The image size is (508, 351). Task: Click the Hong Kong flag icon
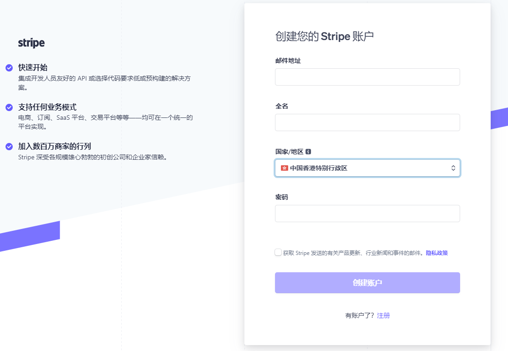point(285,168)
